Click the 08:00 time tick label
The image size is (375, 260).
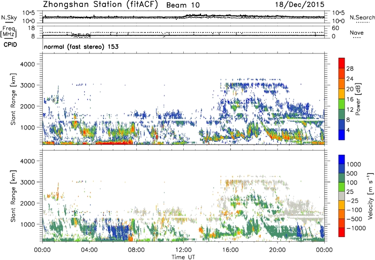click(x=136, y=250)
